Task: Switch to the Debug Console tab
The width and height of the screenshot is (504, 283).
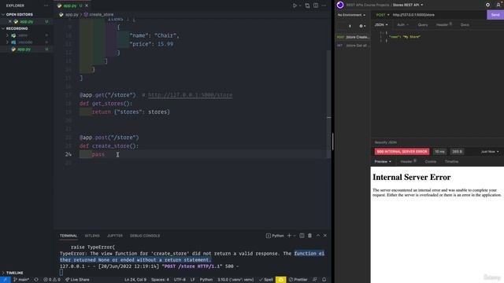Action: pos(145,236)
